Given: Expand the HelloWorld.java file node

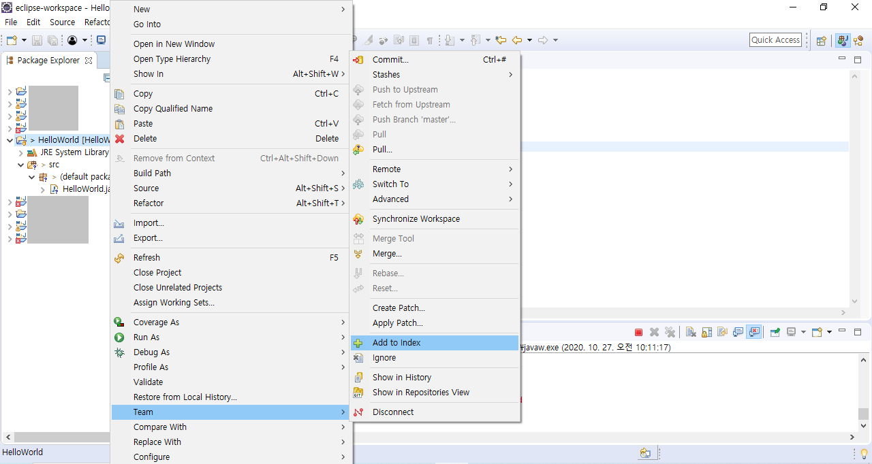Looking at the screenshot, I should pos(42,189).
